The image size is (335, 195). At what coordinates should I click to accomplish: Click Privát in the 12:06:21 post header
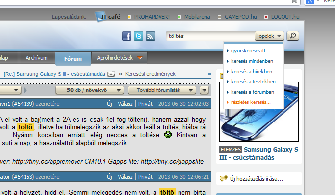point(146,177)
